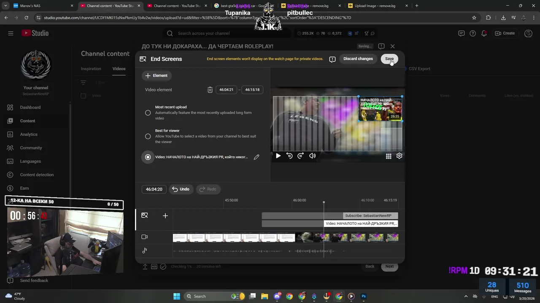Bookmark page with star icon
The height and width of the screenshot is (303, 540).
474,18
